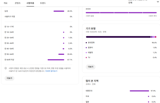Screen dimensions: 160x103
Task: Click the 태블릿 legend dot
Action: click(86, 53)
